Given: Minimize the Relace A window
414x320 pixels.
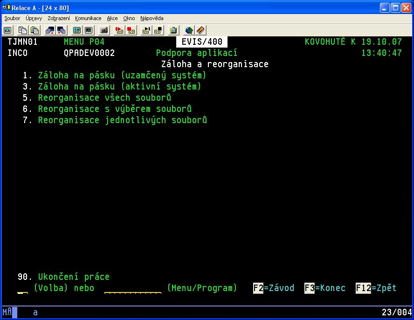Looking at the screenshot, I should click(x=385, y=8).
